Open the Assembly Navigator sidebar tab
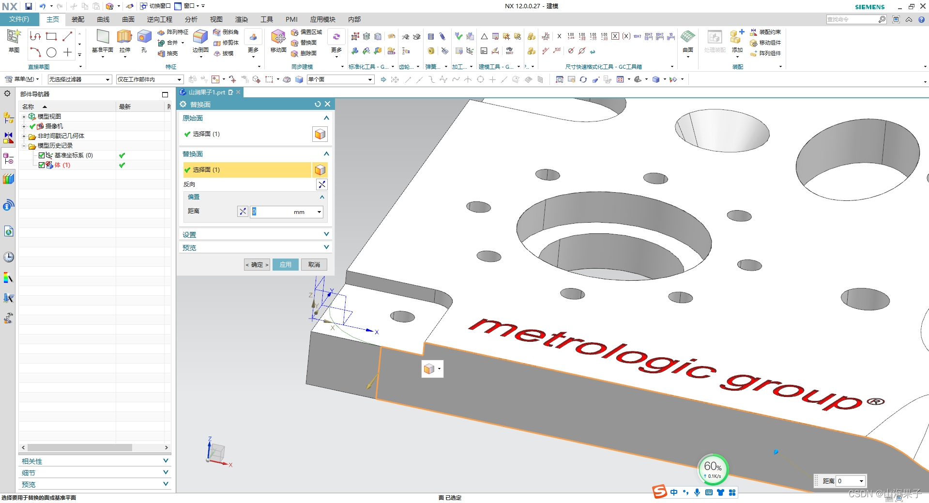 [8, 117]
